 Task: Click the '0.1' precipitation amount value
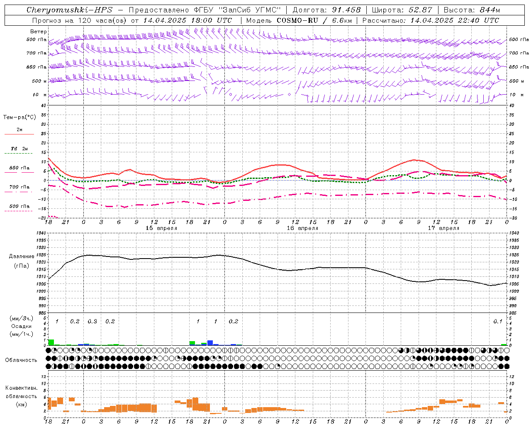(x=498, y=321)
